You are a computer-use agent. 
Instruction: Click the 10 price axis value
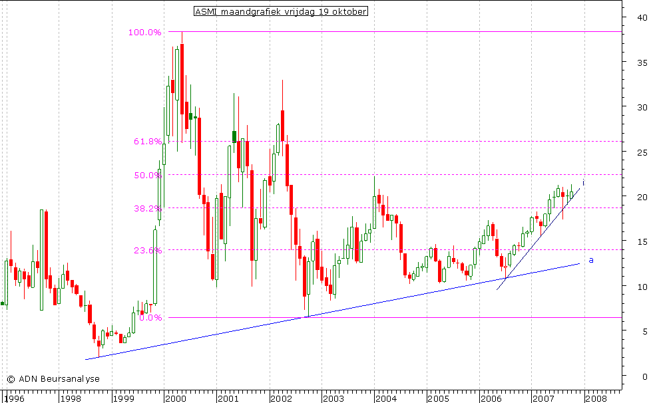click(642, 287)
